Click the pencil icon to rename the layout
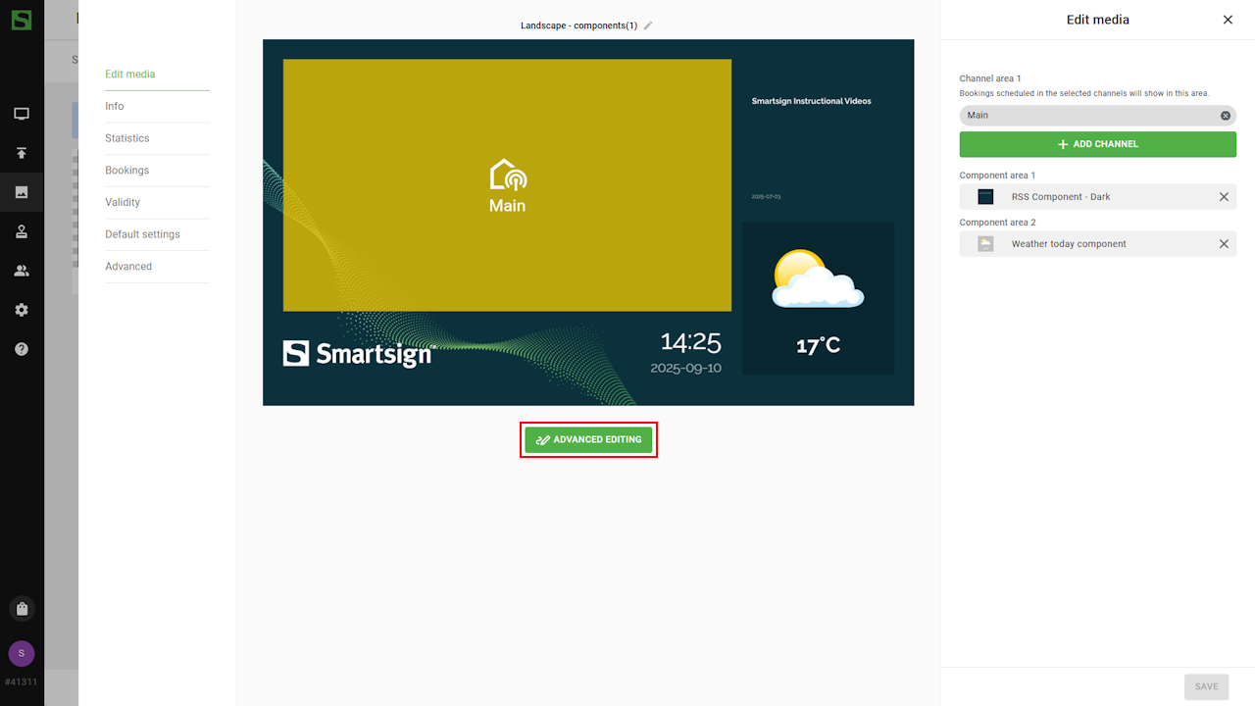The height and width of the screenshot is (706, 1255). point(648,25)
